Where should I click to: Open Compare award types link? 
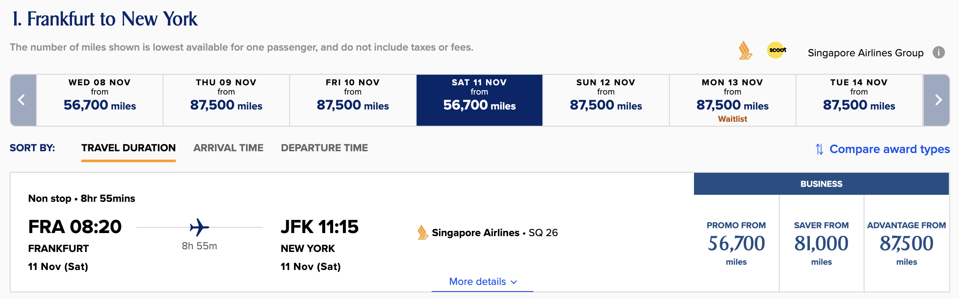pos(889,149)
